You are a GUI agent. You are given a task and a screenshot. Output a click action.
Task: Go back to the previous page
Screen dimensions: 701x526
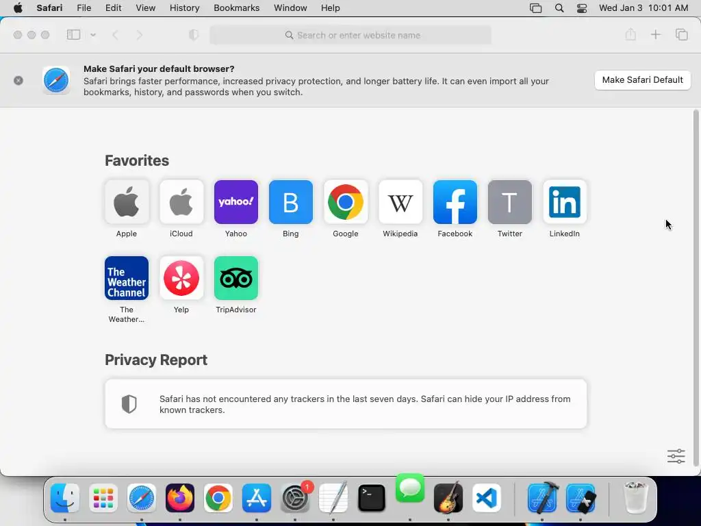coord(115,35)
